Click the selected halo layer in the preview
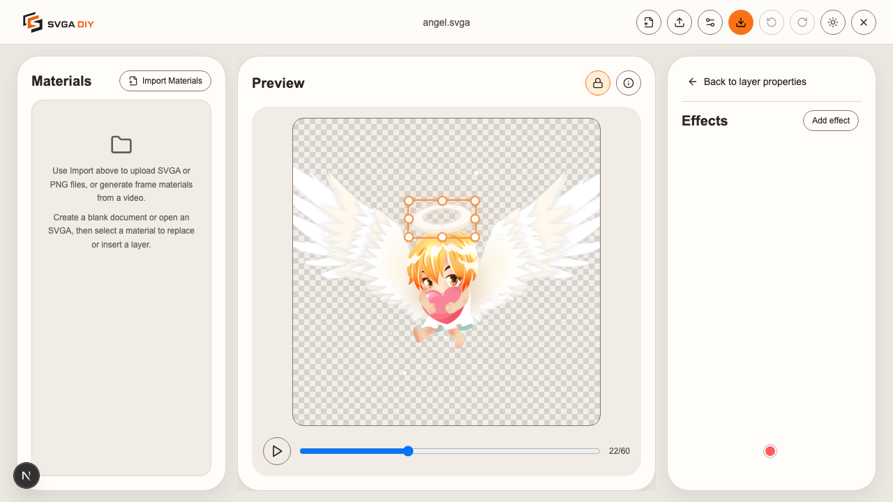Screen dimensions: 893x502 tap(442, 218)
